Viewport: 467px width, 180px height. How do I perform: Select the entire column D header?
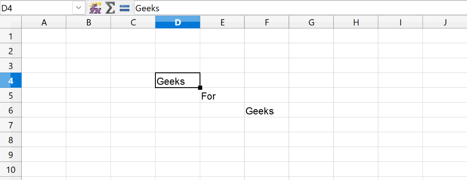177,22
